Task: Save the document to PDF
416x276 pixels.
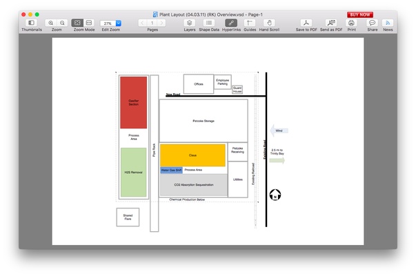Action: click(x=308, y=23)
